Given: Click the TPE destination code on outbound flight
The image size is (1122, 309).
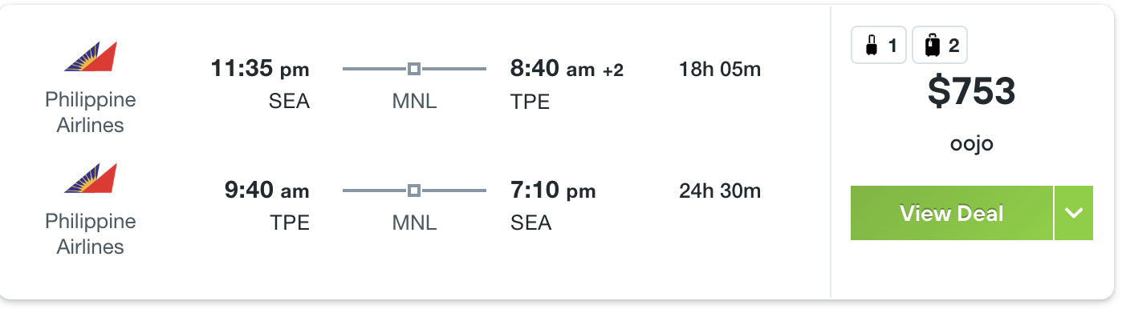Looking at the screenshot, I should 531,102.
